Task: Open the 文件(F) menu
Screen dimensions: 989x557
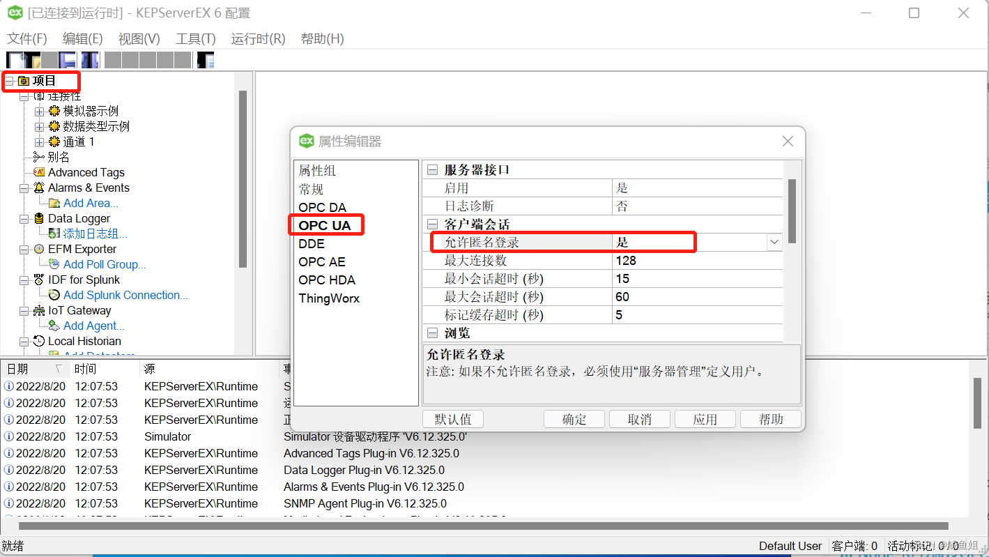Action: tap(27, 39)
